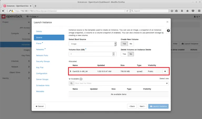Open Firefox downloads arrow icon

(x=182, y=11)
